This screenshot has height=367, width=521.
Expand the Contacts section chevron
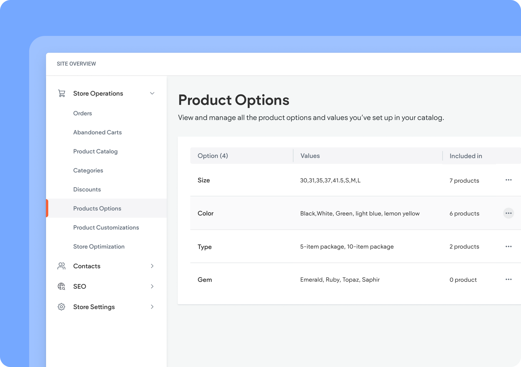click(x=152, y=266)
